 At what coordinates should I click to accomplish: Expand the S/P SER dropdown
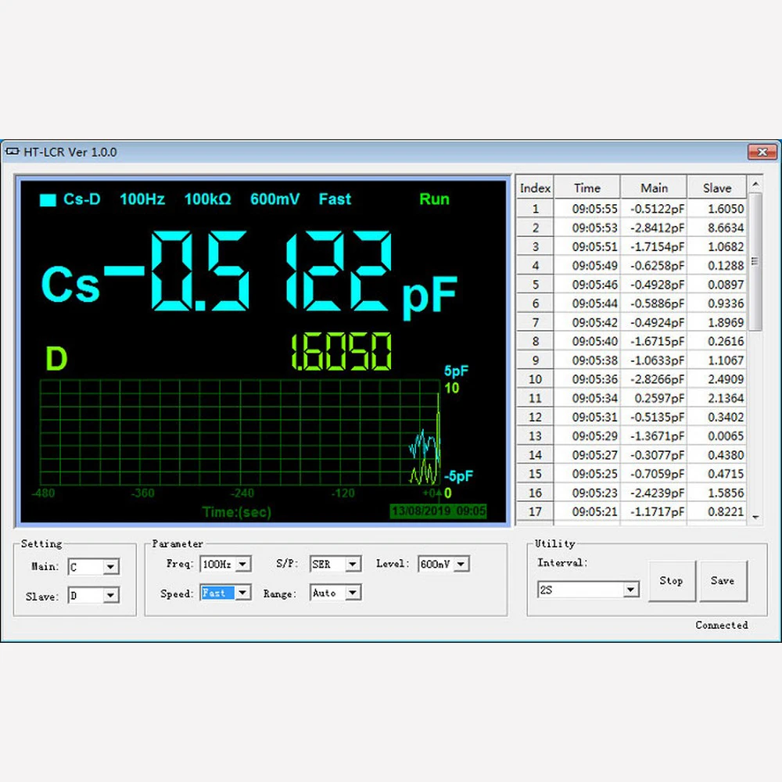(x=353, y=564)
